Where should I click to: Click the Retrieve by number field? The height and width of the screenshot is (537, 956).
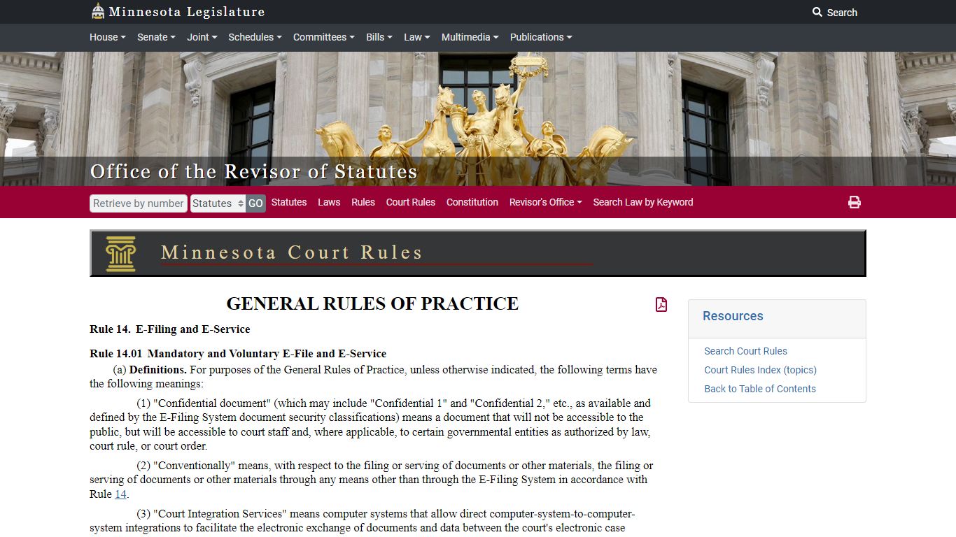139,203
